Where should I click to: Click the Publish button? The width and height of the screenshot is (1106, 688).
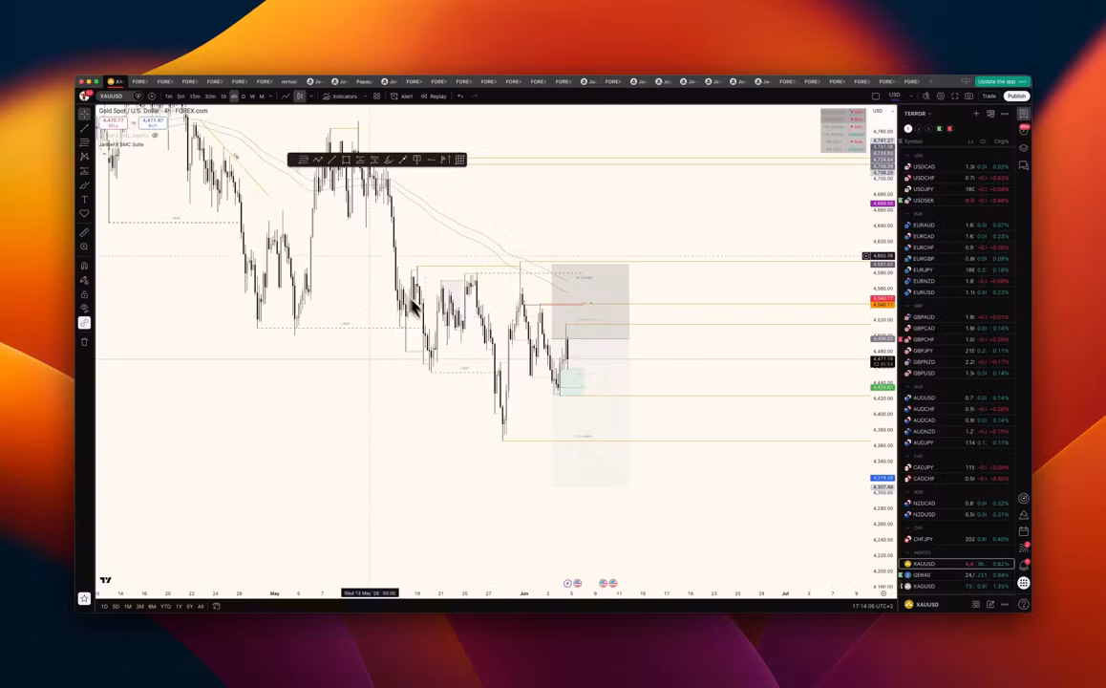pos(1016,96)
